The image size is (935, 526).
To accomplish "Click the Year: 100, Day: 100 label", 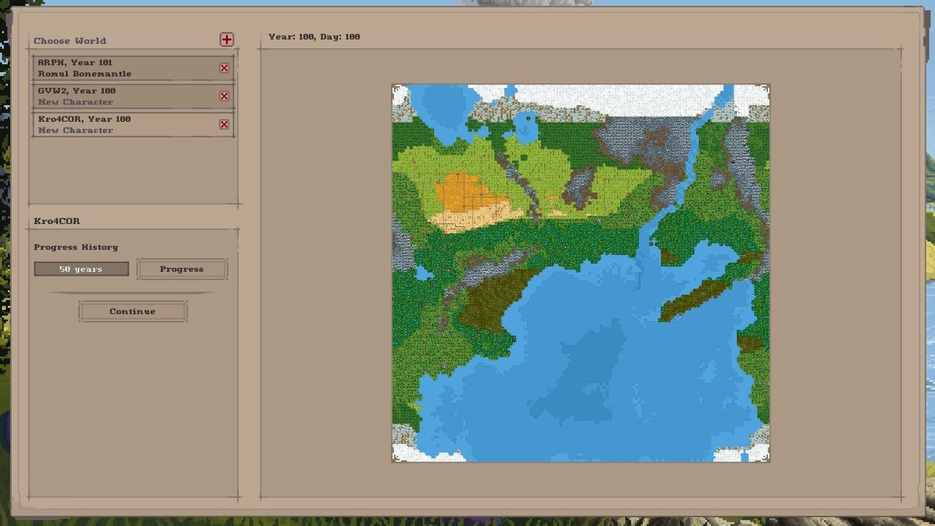I will tap(314, 36).
